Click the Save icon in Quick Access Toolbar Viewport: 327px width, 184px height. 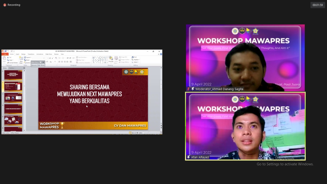point(5,51)
